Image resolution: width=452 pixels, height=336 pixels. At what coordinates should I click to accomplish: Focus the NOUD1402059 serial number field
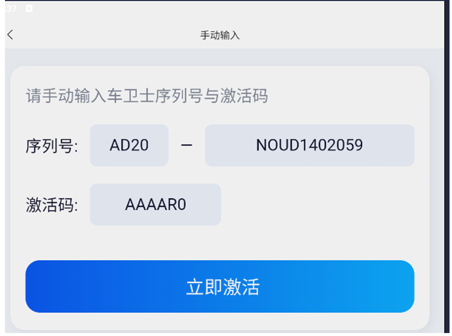click(309, 145)
